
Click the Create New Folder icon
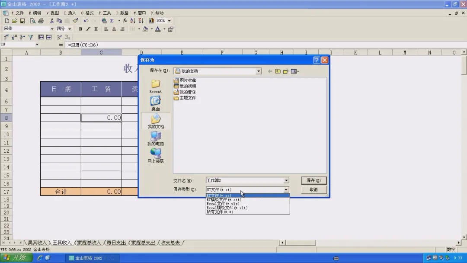pyautogui.click(x=286, y=71)
